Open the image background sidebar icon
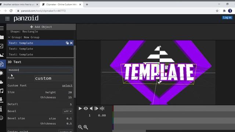Screen dimensions: 235x132 pyautogui.click(x=2, y=55)
